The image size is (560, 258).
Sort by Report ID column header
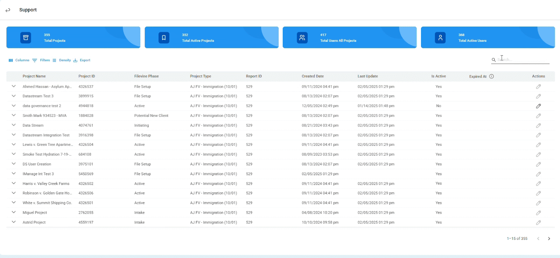(254, 76)
